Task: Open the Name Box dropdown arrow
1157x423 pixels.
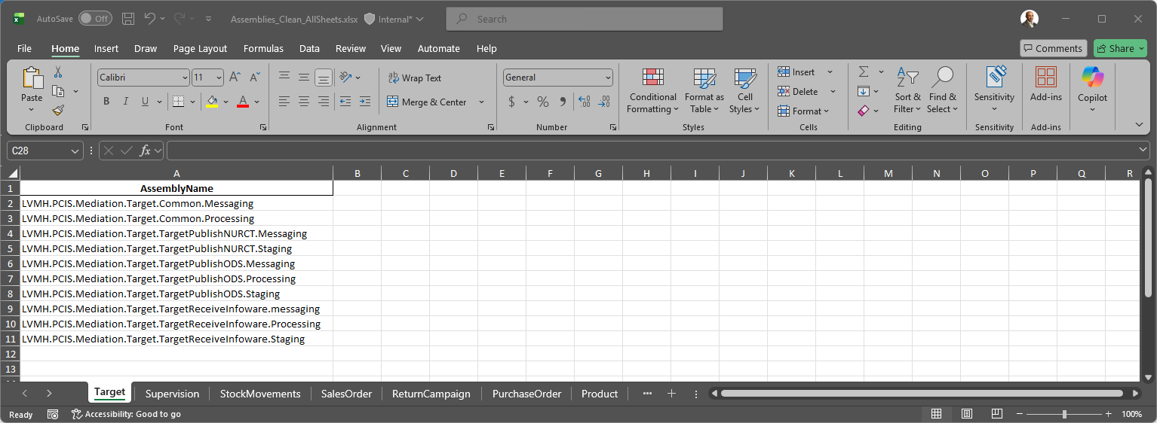Action: click(75, 151)
